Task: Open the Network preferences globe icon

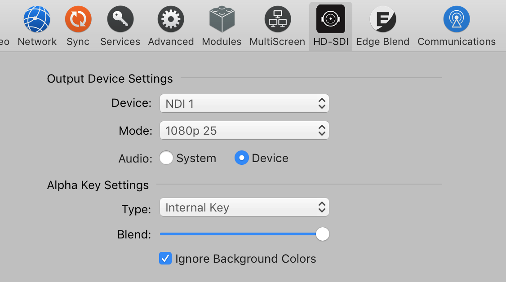Action: click(37, 19)
